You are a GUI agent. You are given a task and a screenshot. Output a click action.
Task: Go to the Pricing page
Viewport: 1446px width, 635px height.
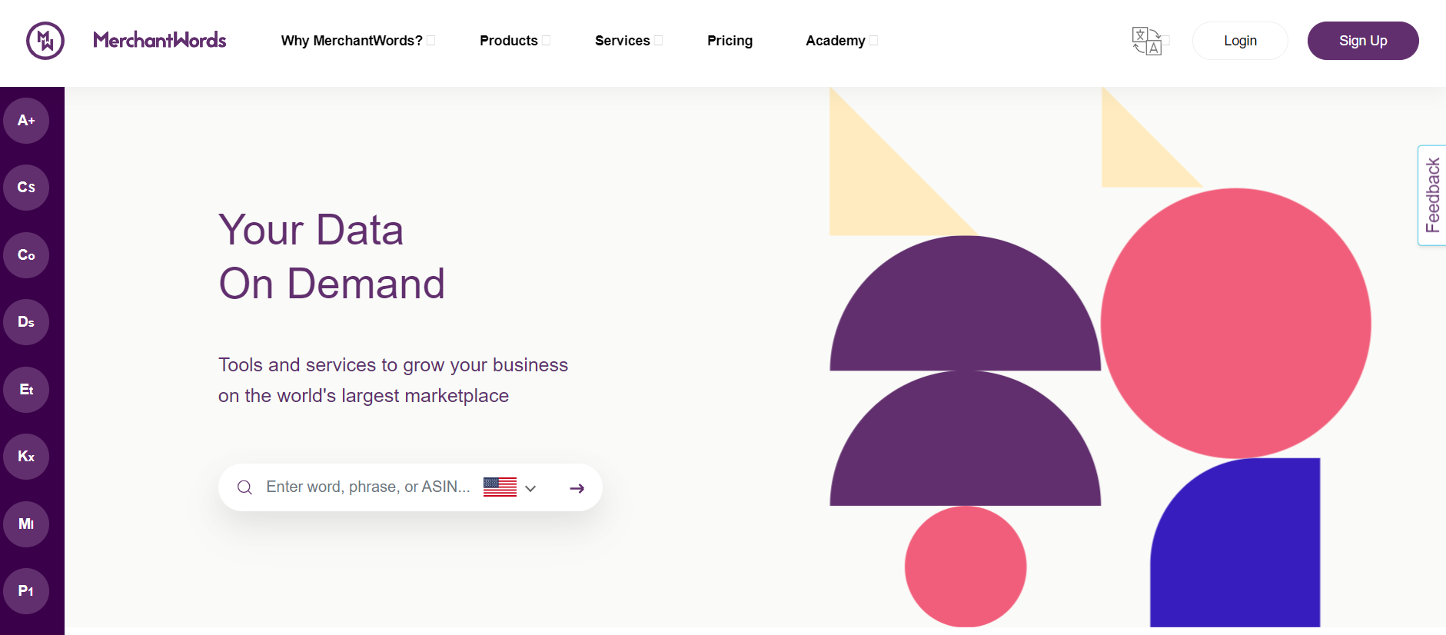coord(730,41)
